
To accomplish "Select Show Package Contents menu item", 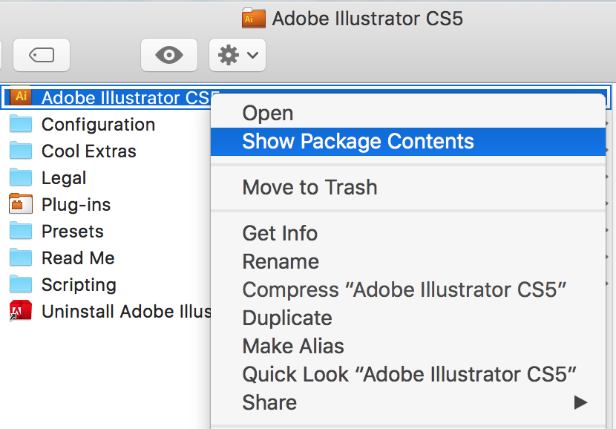I will point(407,142).
